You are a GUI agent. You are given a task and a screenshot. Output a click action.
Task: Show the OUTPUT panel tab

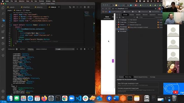(x=22, y=49)
